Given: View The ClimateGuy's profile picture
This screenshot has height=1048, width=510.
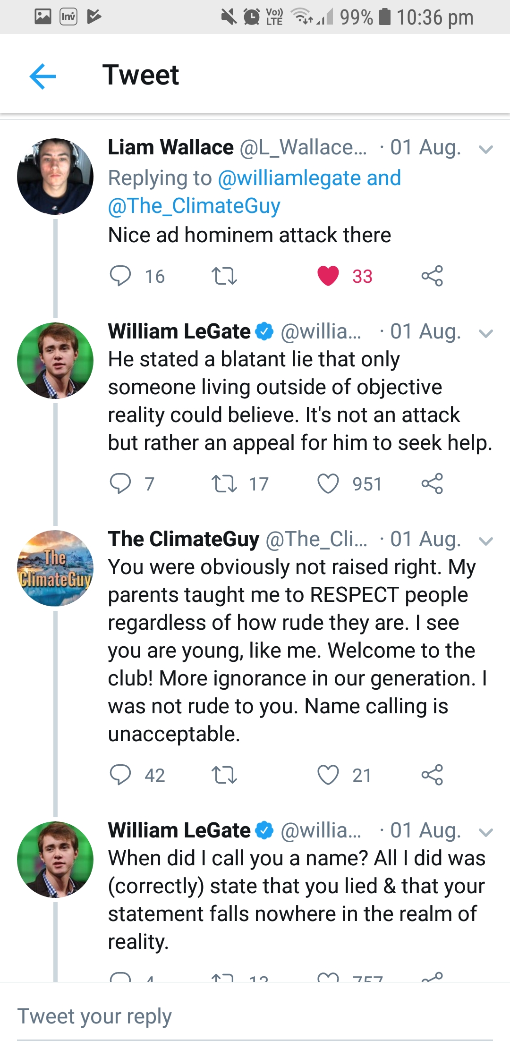Looking at the screenshot, I should coord(55,568).
